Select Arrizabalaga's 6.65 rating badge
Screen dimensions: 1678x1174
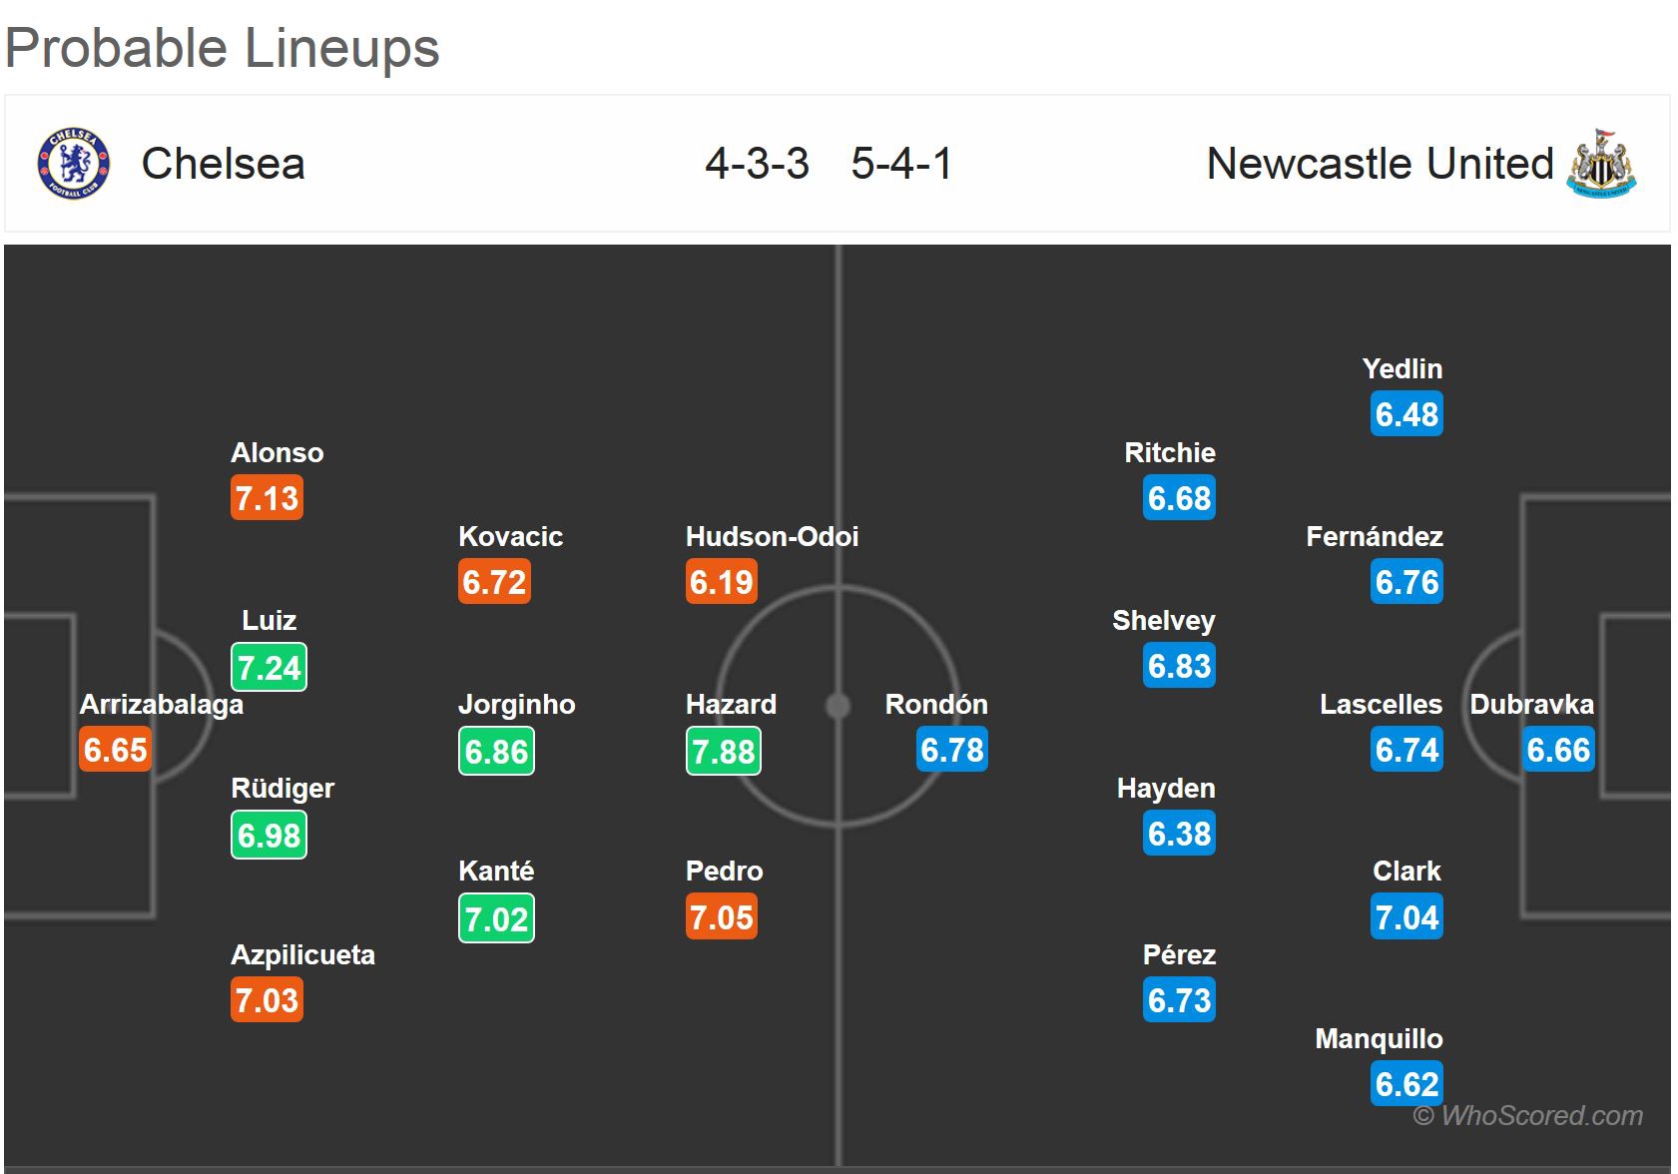[x=115, y=750]
